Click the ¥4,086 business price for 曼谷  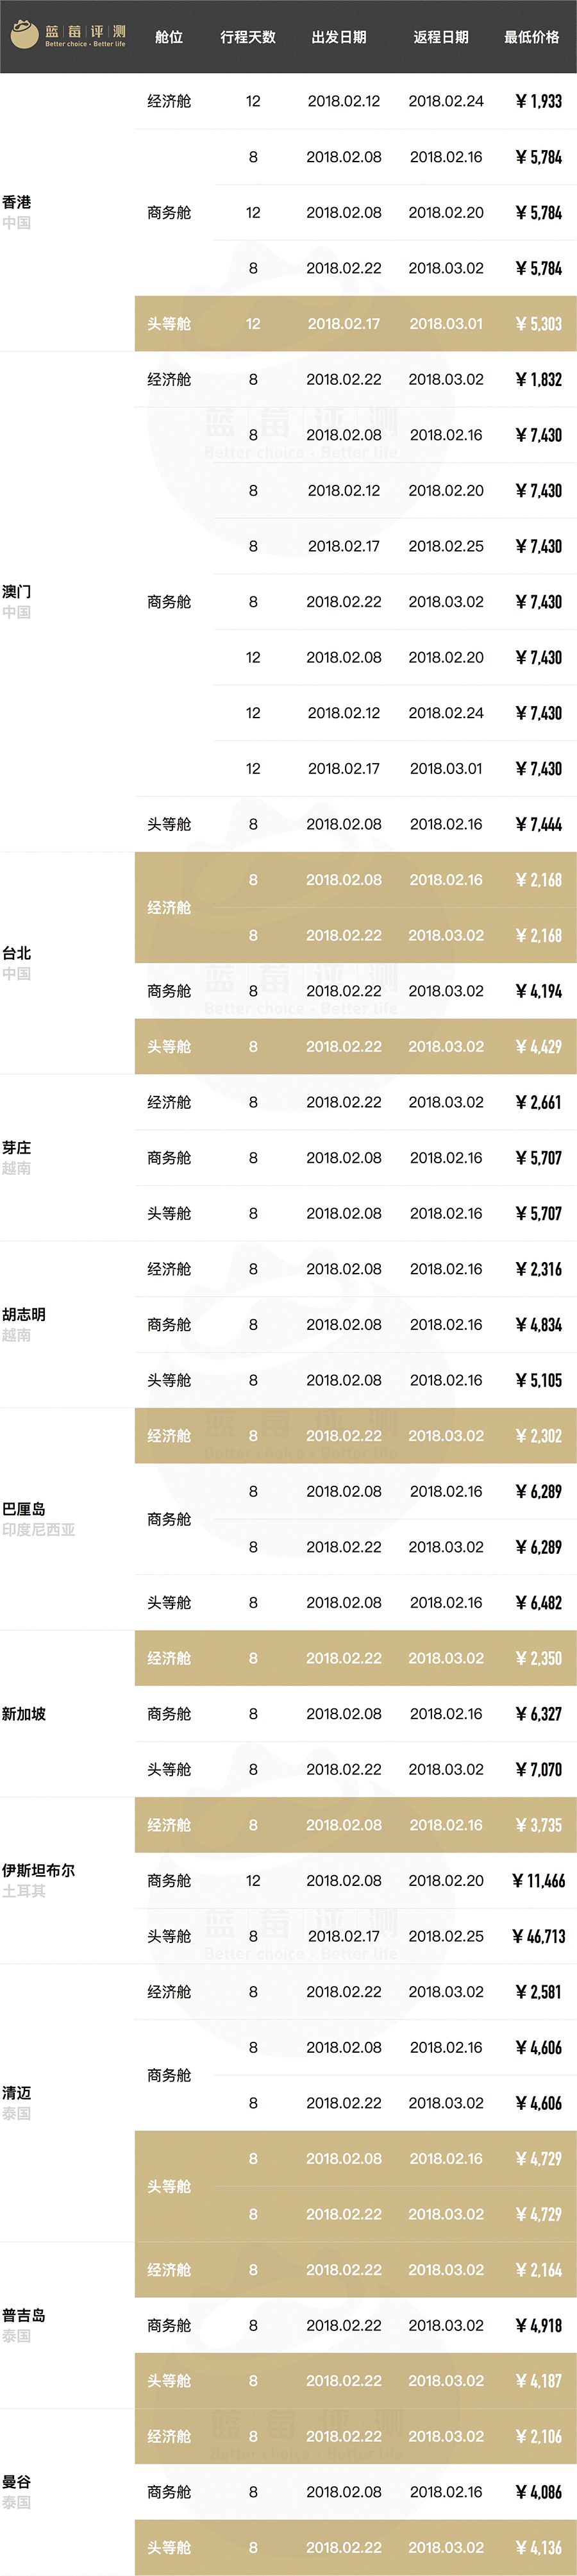[x=538, y=2493]
